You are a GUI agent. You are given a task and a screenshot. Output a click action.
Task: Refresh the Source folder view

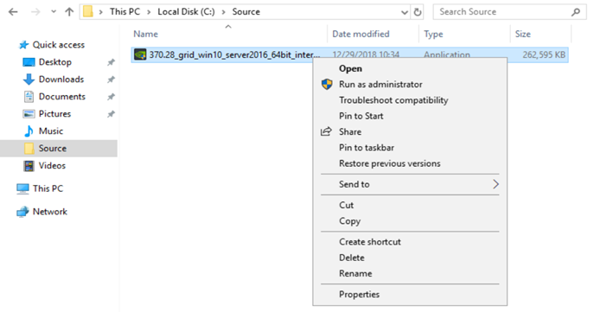coord(418,12)
